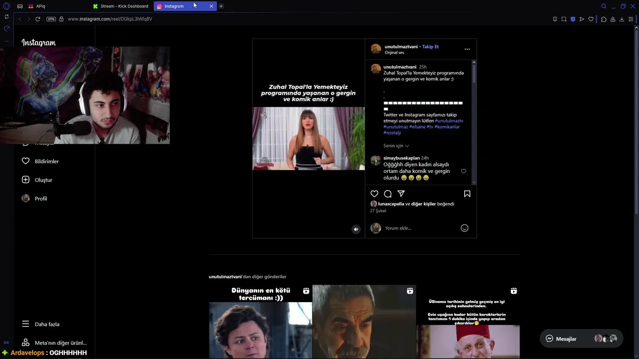639x359 pixels.
Task: Open the extensions cube icon
Action: pyautogui.click(x=604, y=19)
